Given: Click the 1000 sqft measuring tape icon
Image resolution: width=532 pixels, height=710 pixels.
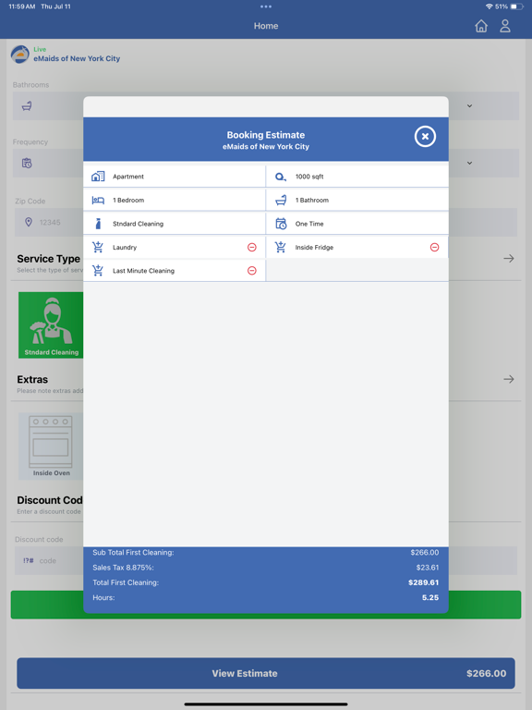Looking at the screenshot, I should (281, 177).
